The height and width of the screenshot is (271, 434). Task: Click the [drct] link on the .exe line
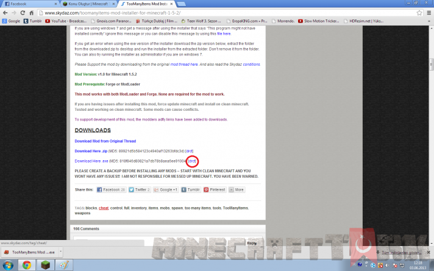(192, 161)
